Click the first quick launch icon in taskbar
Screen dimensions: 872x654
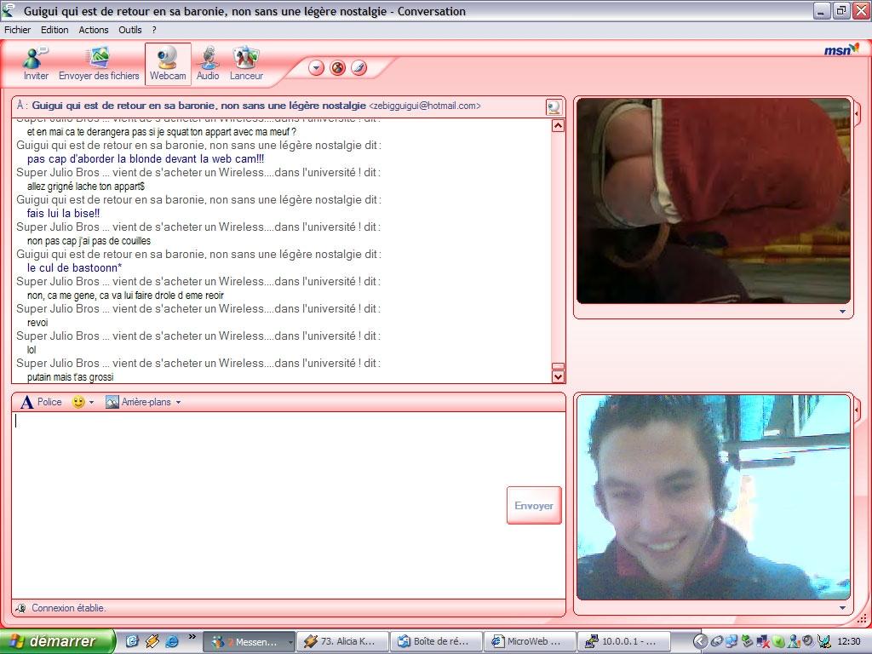132,641
